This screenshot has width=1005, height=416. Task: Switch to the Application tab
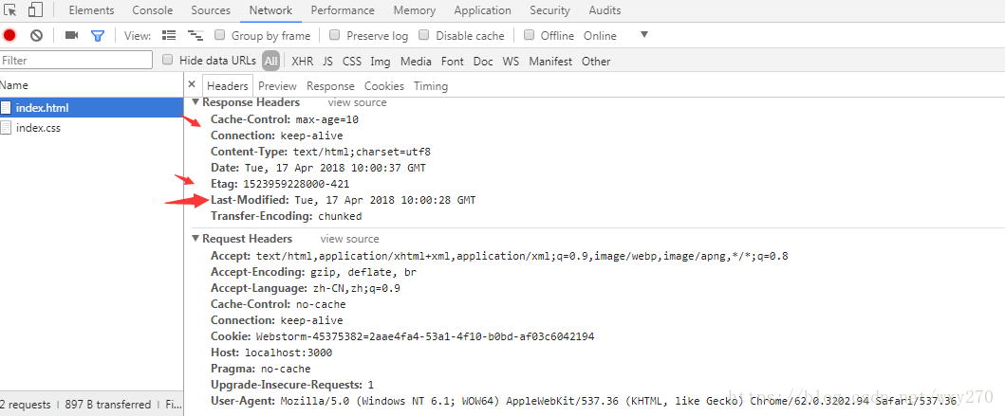coord(483,10)
